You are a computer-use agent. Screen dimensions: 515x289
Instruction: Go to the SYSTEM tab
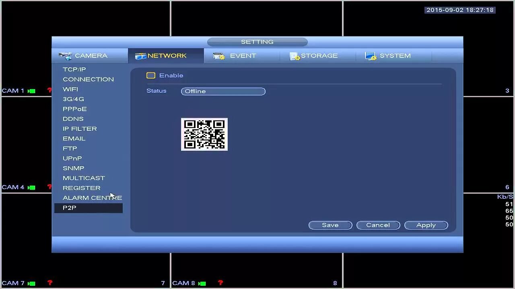[x=393, y=56]
